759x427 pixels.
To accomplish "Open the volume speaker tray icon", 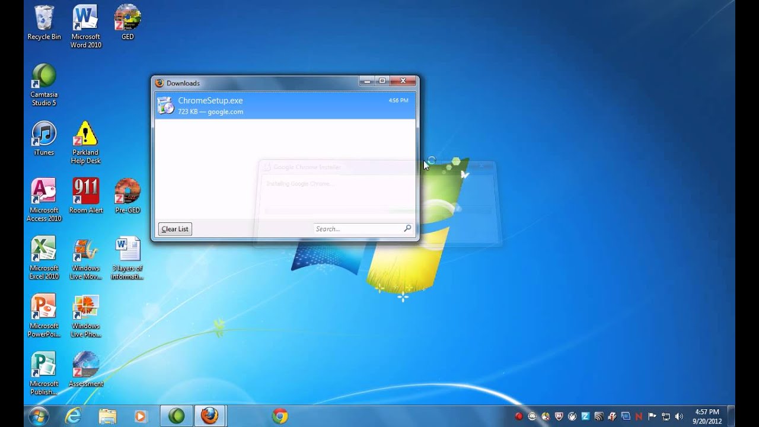I will (x=679, y=416).
